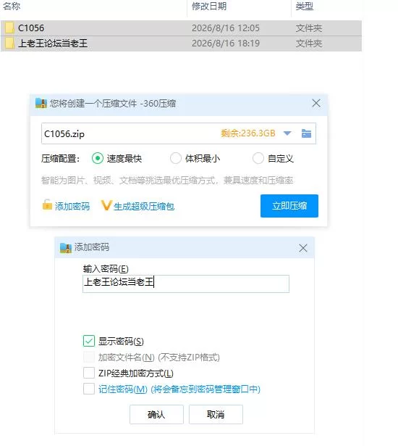Sort by the 类型 column header
The width and height of the screenshot is (398, 446).
[x=305, y=7]
